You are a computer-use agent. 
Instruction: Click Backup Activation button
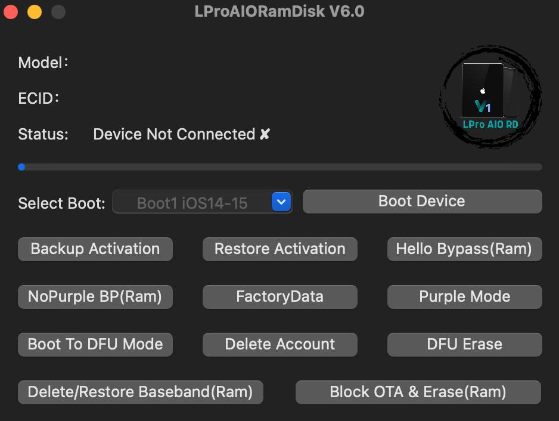[x=95, y=249]
